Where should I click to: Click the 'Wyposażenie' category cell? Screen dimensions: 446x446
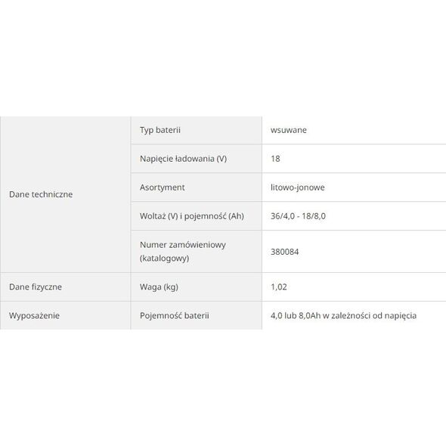(66, 315)
